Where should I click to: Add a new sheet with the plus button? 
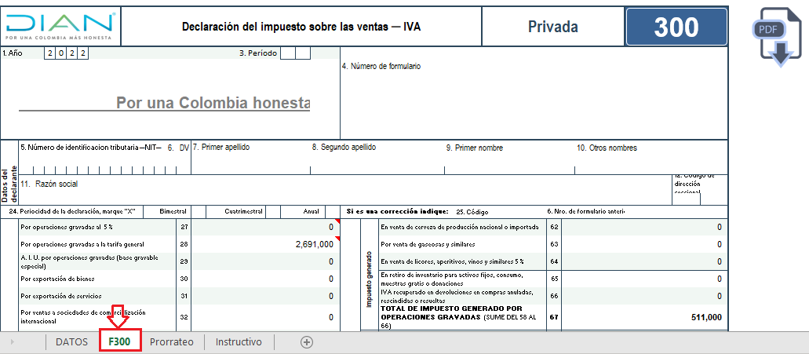307,342
